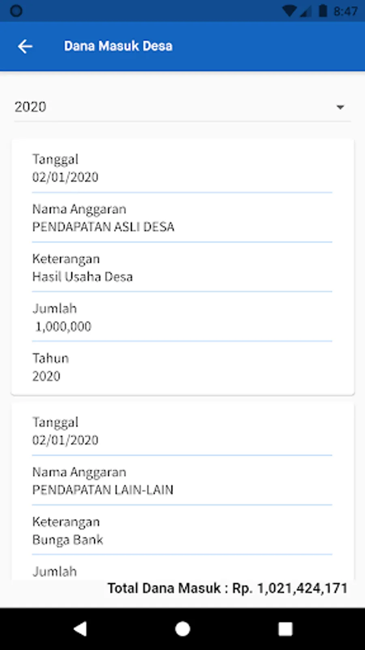Tap the cellular signal status icon
Screen dimensions: 365x650
point(306,11)
